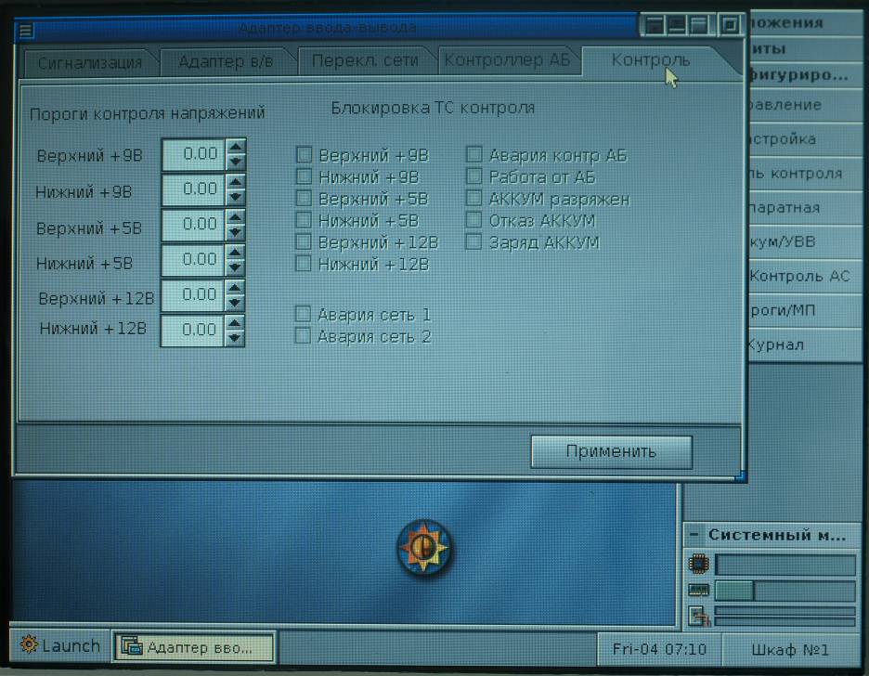
Task: Click the Fri-04 07:10 clock in taskbar
Action: tap(659, 649)
